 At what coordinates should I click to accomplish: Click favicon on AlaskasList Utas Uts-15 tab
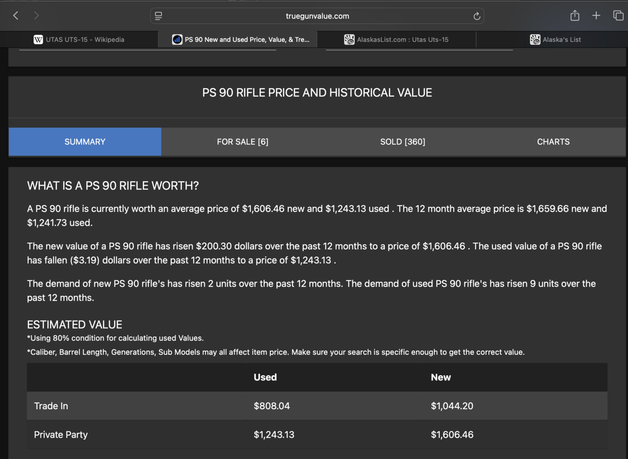click(349, 40)
